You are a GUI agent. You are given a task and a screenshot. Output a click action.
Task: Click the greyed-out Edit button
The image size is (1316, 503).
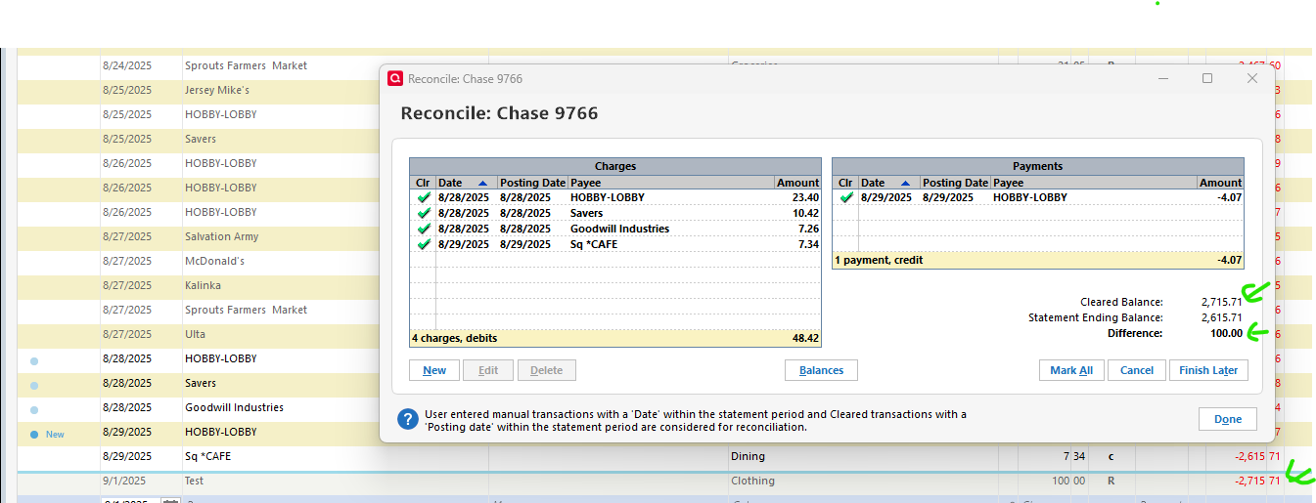487,370
